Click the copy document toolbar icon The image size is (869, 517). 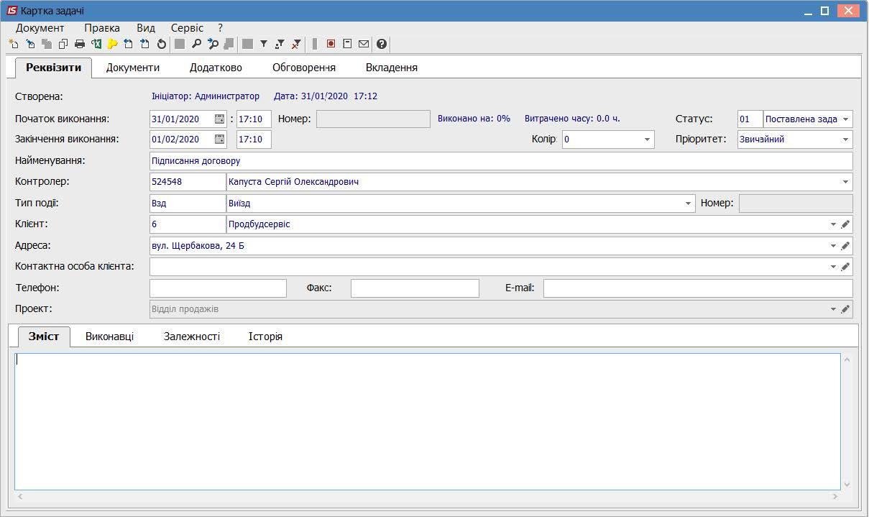click(x=63, y=44)
